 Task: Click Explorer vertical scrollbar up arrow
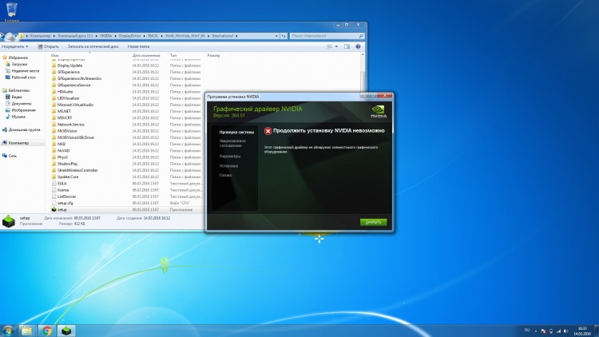coord(363,55)
